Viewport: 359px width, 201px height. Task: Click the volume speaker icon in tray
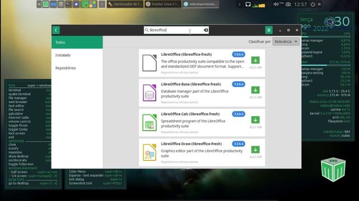point(276,4)
